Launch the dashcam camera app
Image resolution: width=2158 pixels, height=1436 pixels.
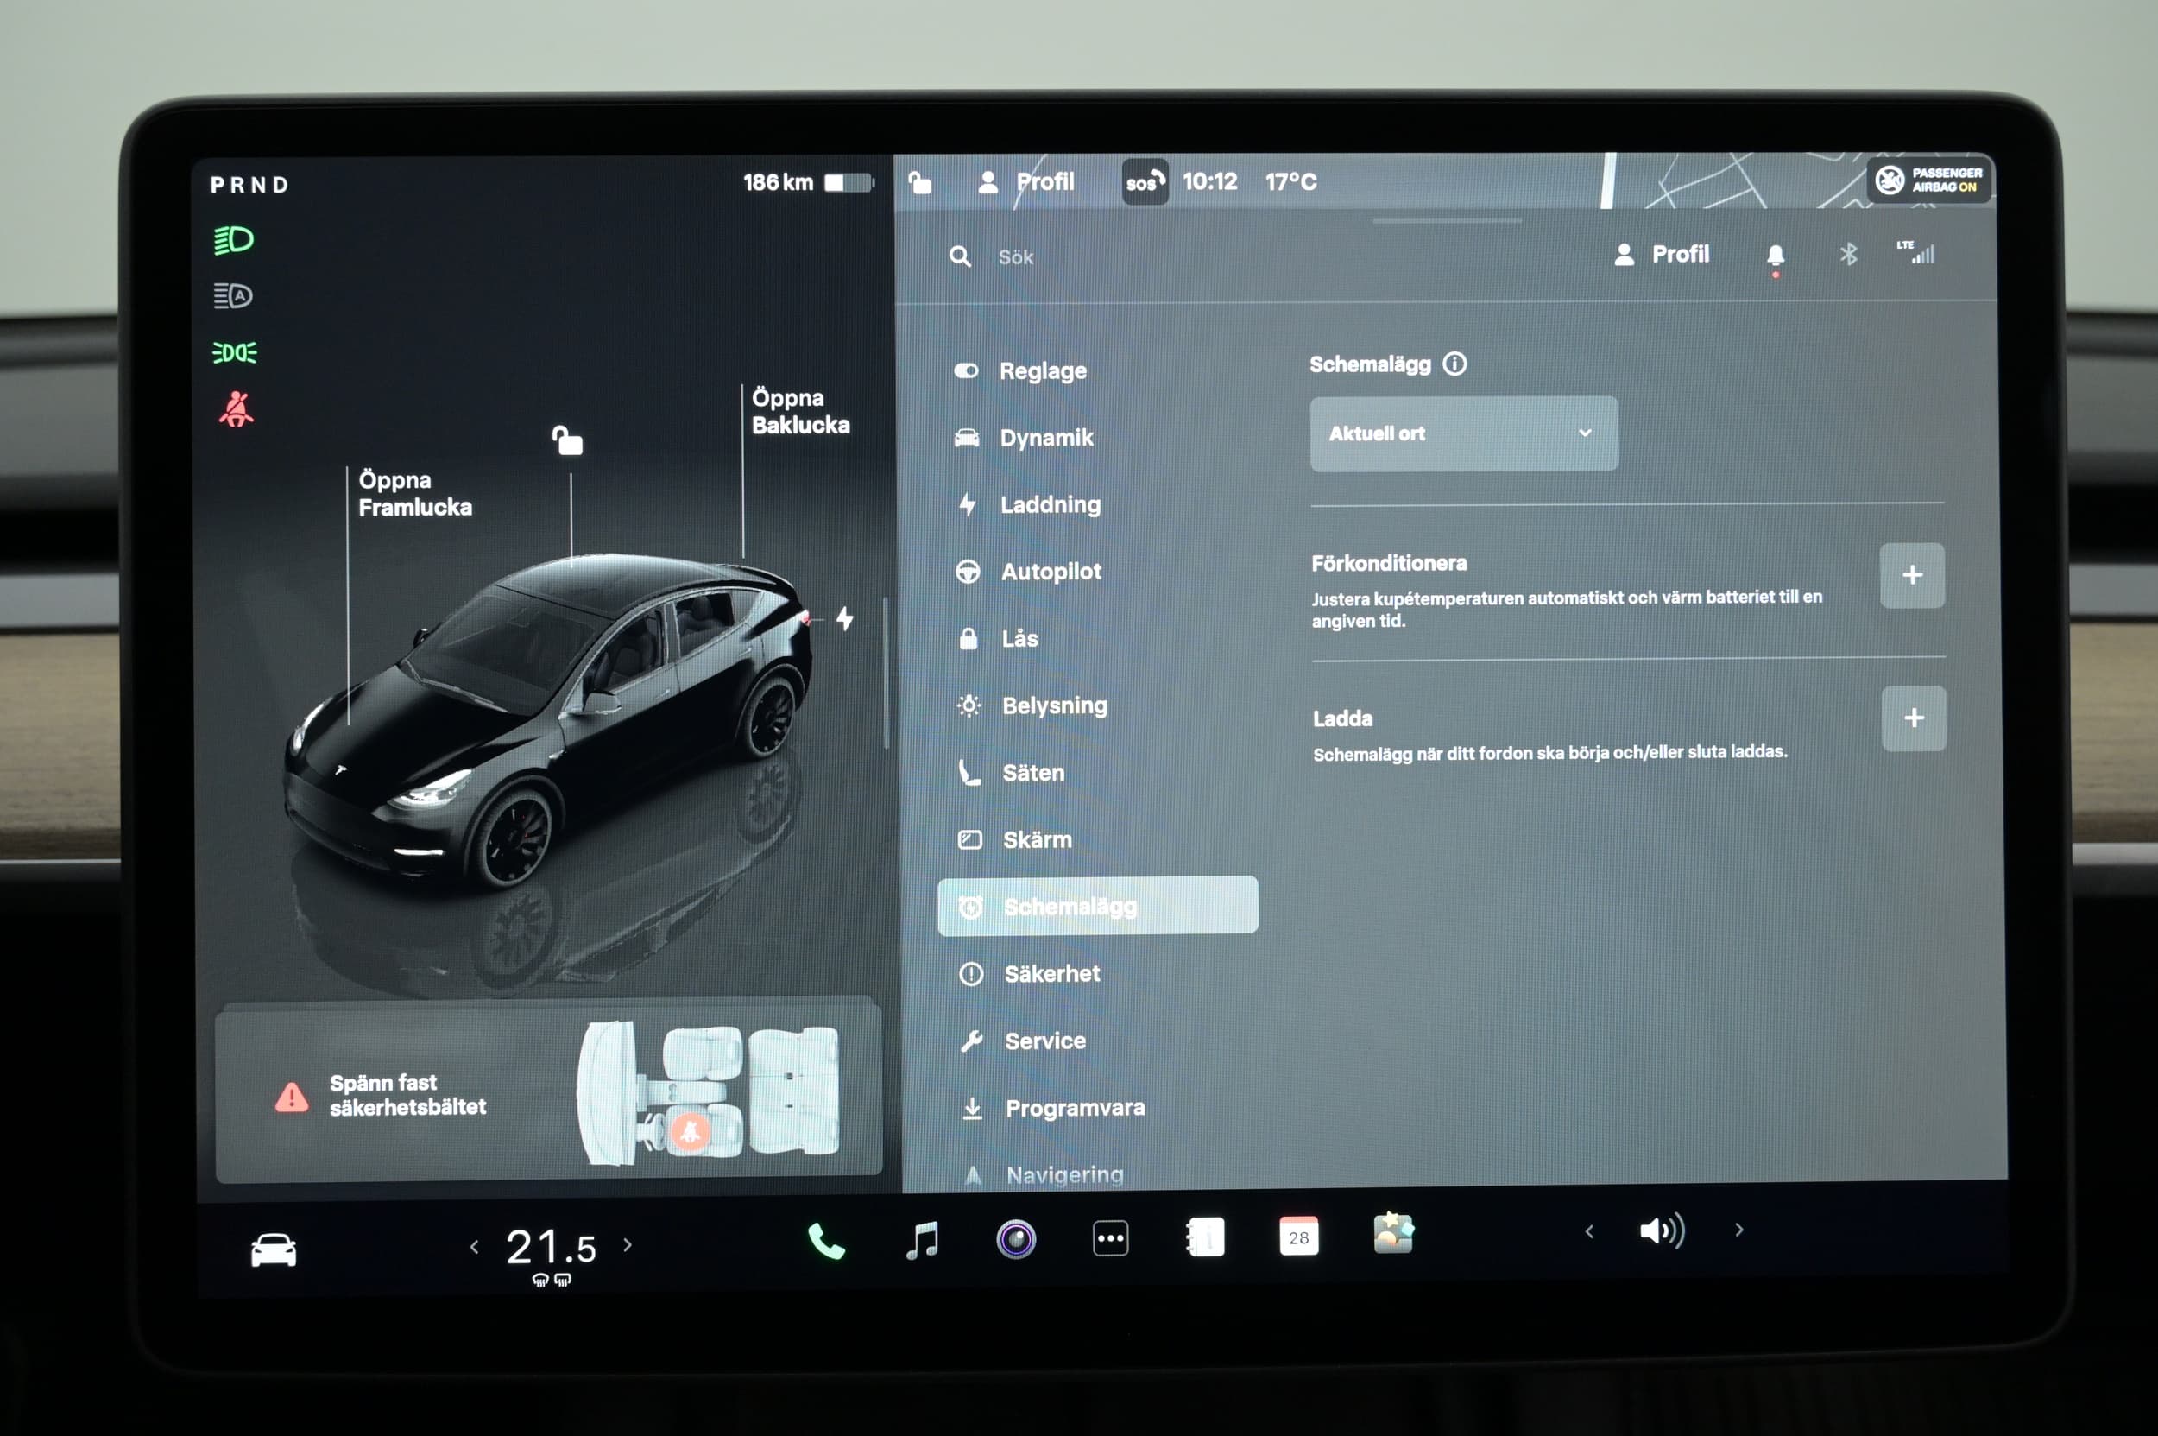(x=1015, y=1239)
